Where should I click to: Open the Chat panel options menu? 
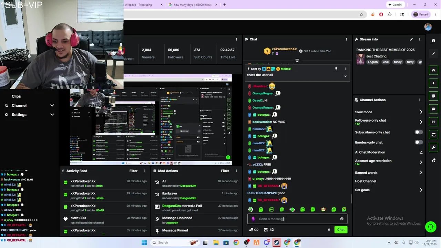(x=346, y=39)
